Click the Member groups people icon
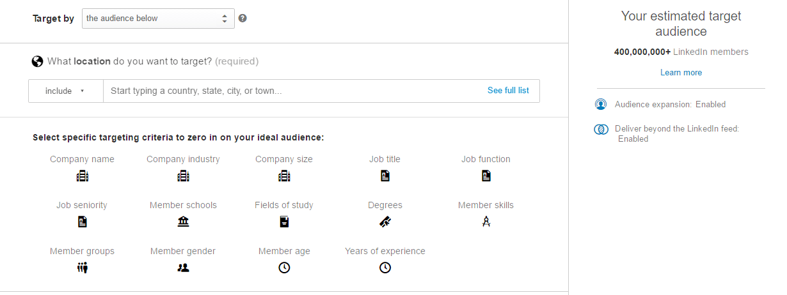This screenshot has width=787, height=295. tap(82, 268)
